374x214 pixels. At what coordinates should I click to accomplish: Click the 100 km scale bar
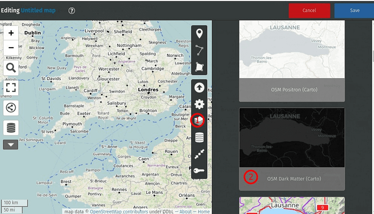coord(14,203)
